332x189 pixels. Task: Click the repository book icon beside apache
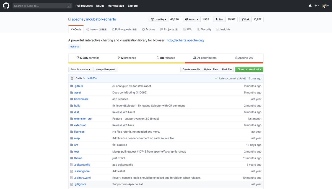coord(69,19)
